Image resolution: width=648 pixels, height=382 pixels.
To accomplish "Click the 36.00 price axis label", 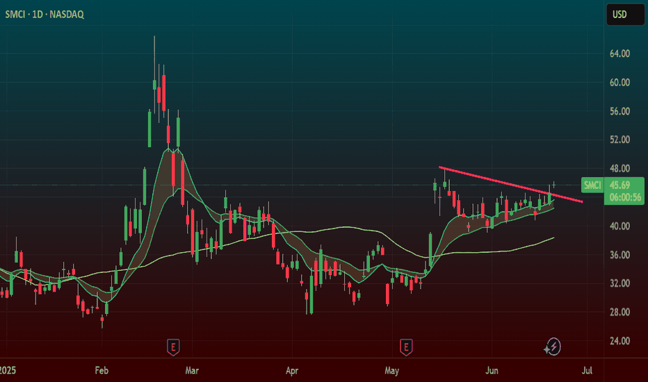I will 620,255.
